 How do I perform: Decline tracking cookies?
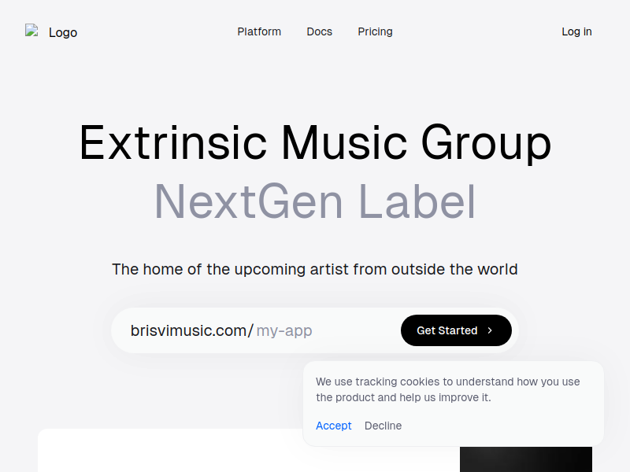pyautogui.click(x=383, y=426)
